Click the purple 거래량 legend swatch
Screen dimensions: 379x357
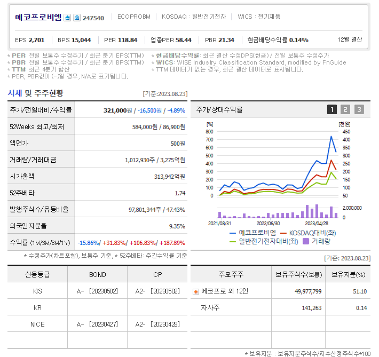306,241
